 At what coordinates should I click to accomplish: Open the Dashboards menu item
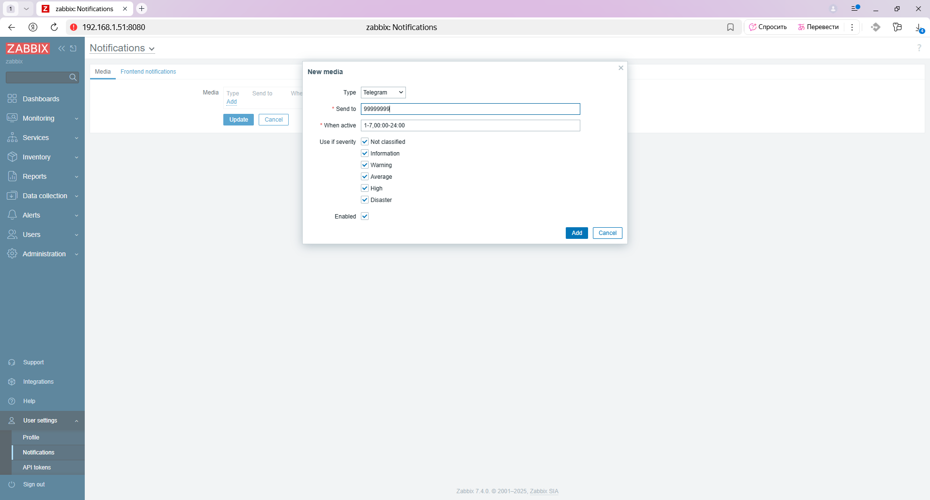click(x=42, y=99)
